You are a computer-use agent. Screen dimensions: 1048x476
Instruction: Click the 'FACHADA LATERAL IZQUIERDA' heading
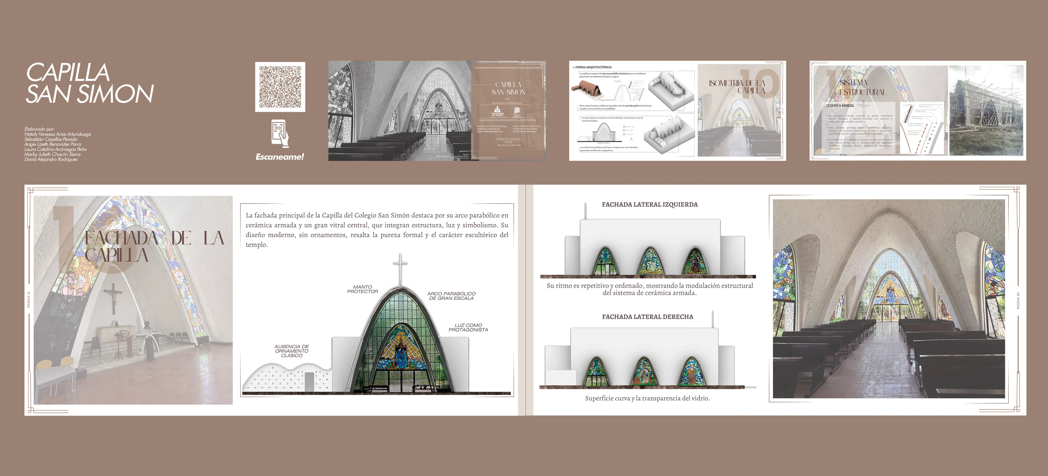[x=650, y=205]
